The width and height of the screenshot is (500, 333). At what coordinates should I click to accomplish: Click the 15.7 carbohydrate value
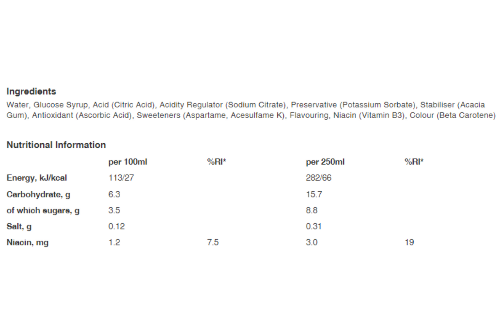click(314, 194)
